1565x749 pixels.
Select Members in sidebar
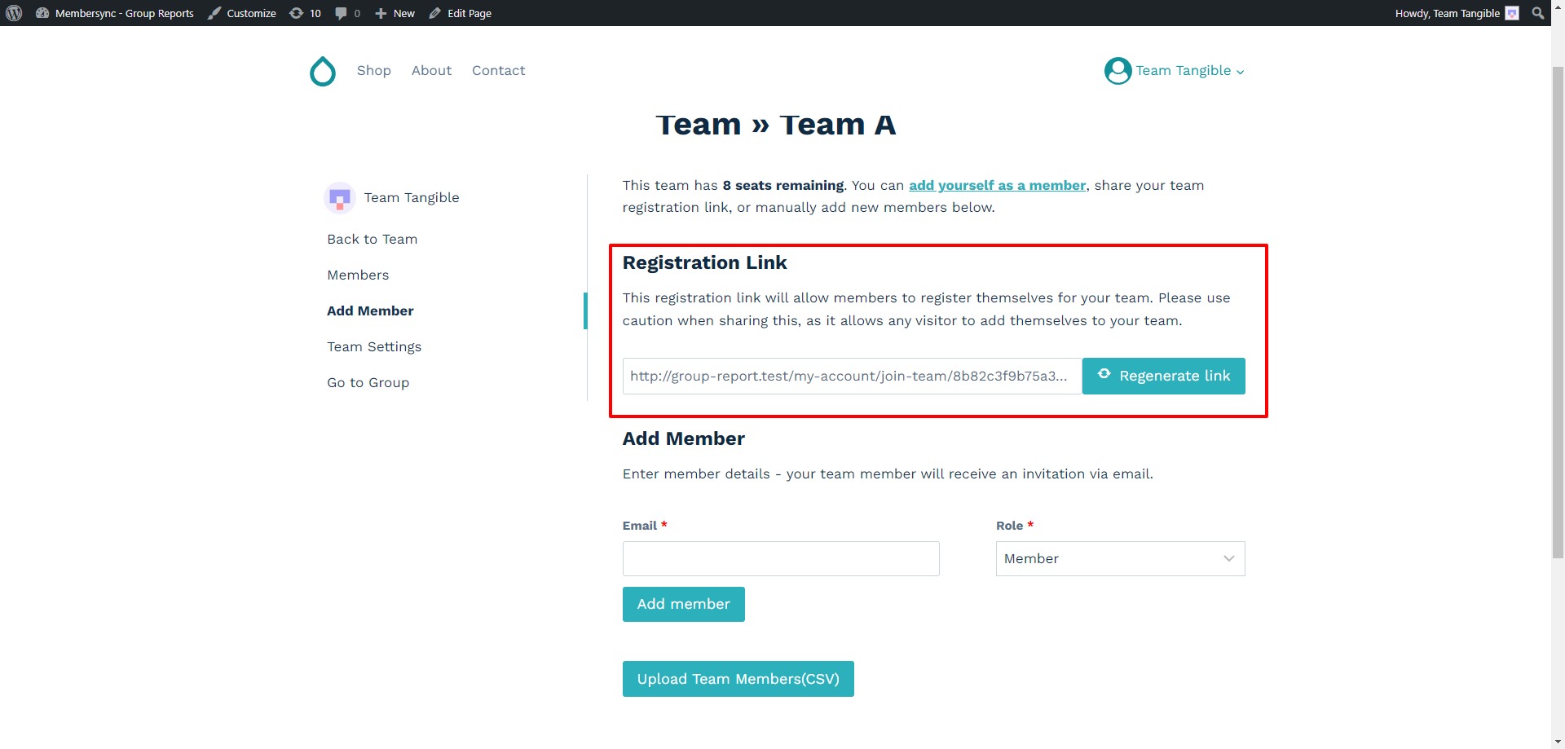(358, 275)
